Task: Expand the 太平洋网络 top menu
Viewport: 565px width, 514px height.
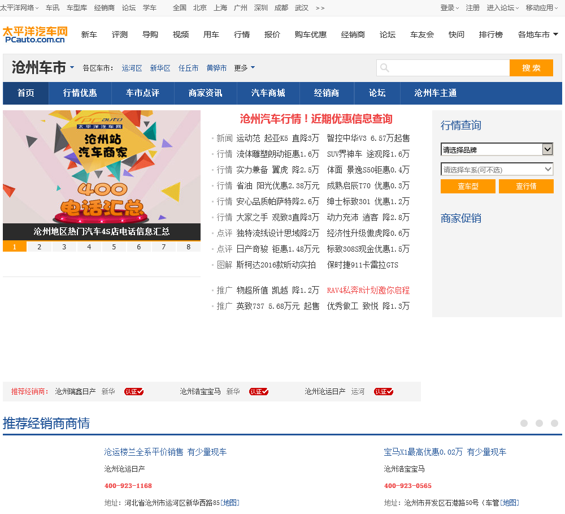Action: [x=19, y=7]
